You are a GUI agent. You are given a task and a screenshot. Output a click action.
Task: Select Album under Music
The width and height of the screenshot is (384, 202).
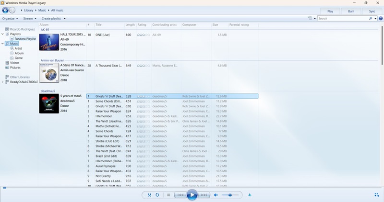point(19,53)
